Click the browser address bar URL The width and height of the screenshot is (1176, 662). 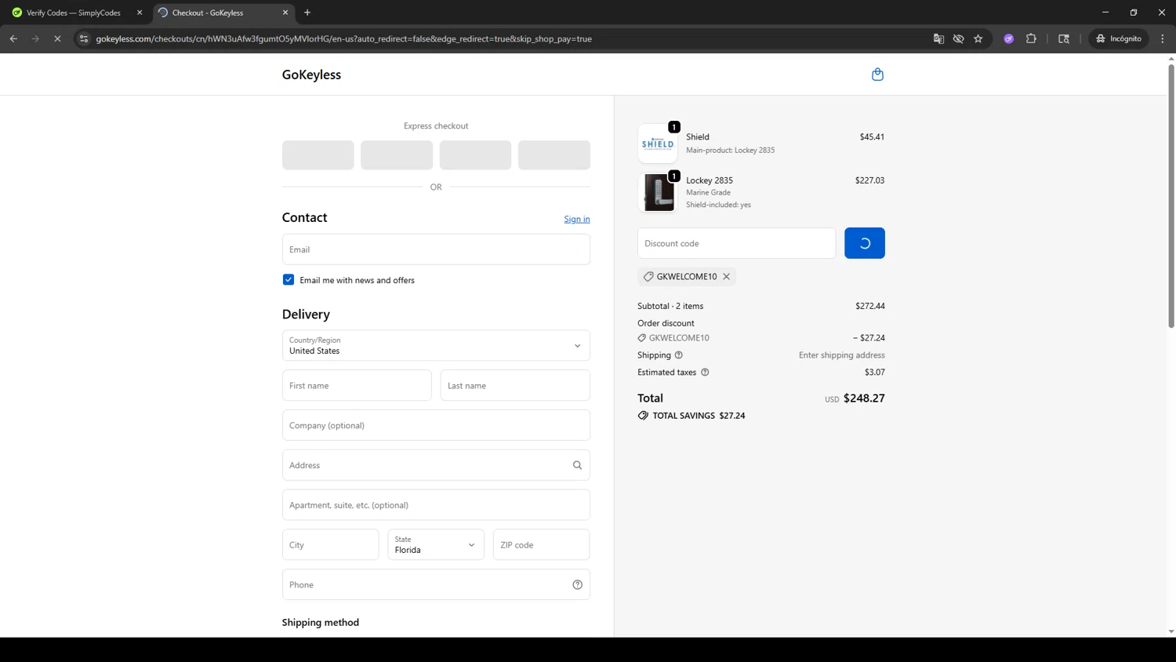[x=344, y=38]
